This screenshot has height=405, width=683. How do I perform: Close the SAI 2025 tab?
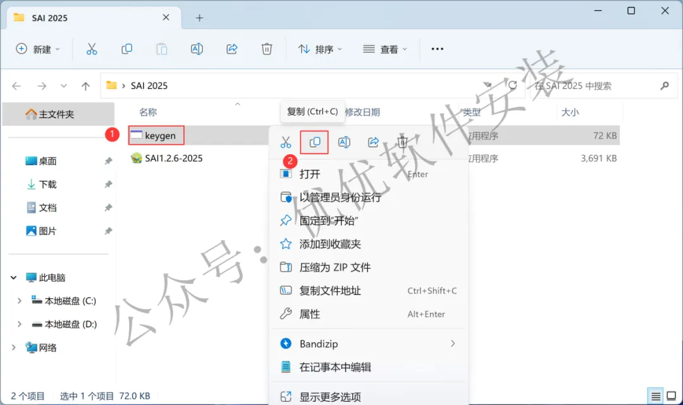pos(166,18)
